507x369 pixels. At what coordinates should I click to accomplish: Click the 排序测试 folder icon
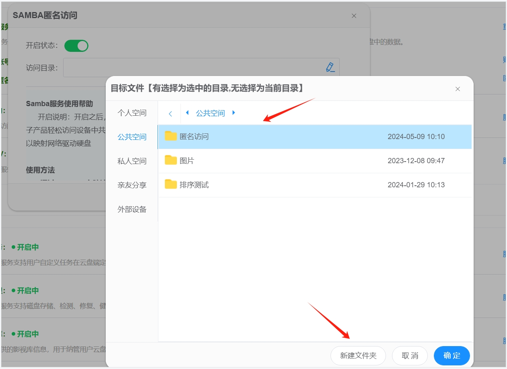tap(171, 184)
